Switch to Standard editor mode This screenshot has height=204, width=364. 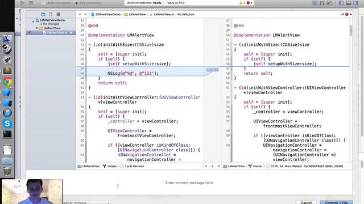point(315,3)
